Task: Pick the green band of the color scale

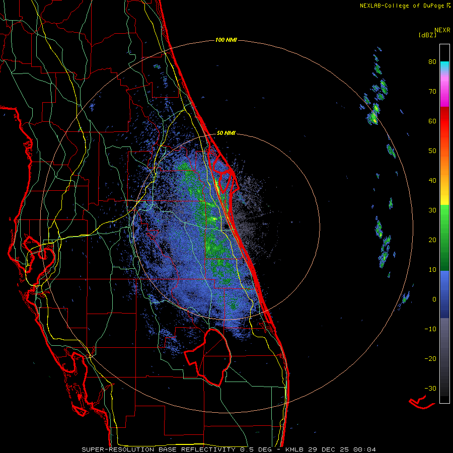Action: [x=444, y=238]
